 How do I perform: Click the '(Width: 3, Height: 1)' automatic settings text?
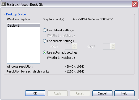61,58
